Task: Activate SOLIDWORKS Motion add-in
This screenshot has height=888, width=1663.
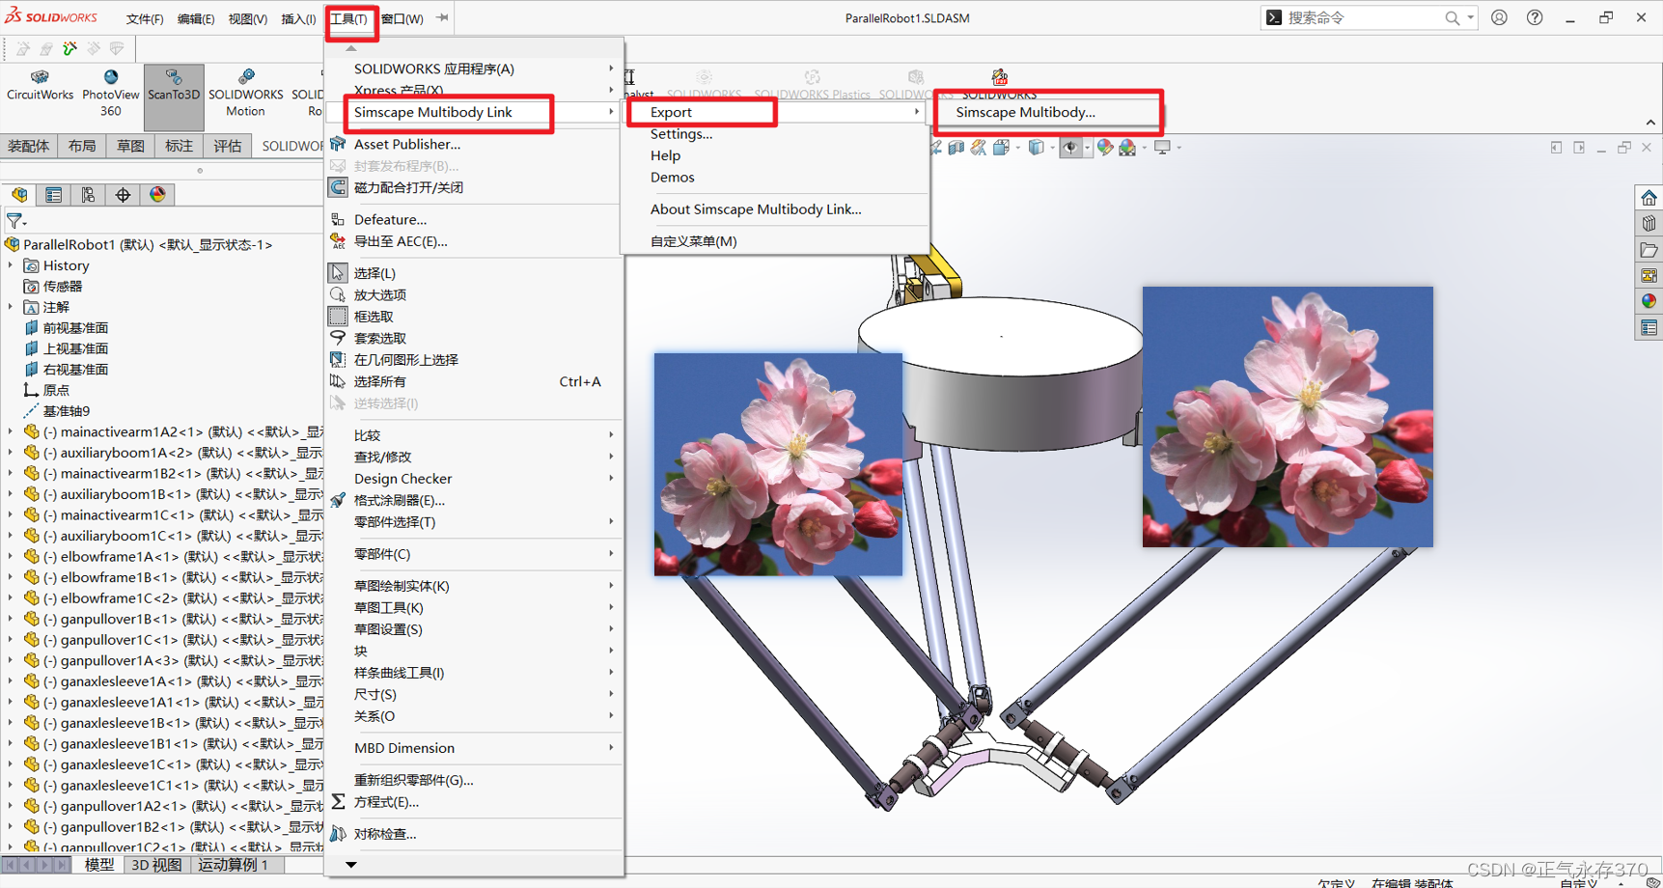Action: coord(245,87)
